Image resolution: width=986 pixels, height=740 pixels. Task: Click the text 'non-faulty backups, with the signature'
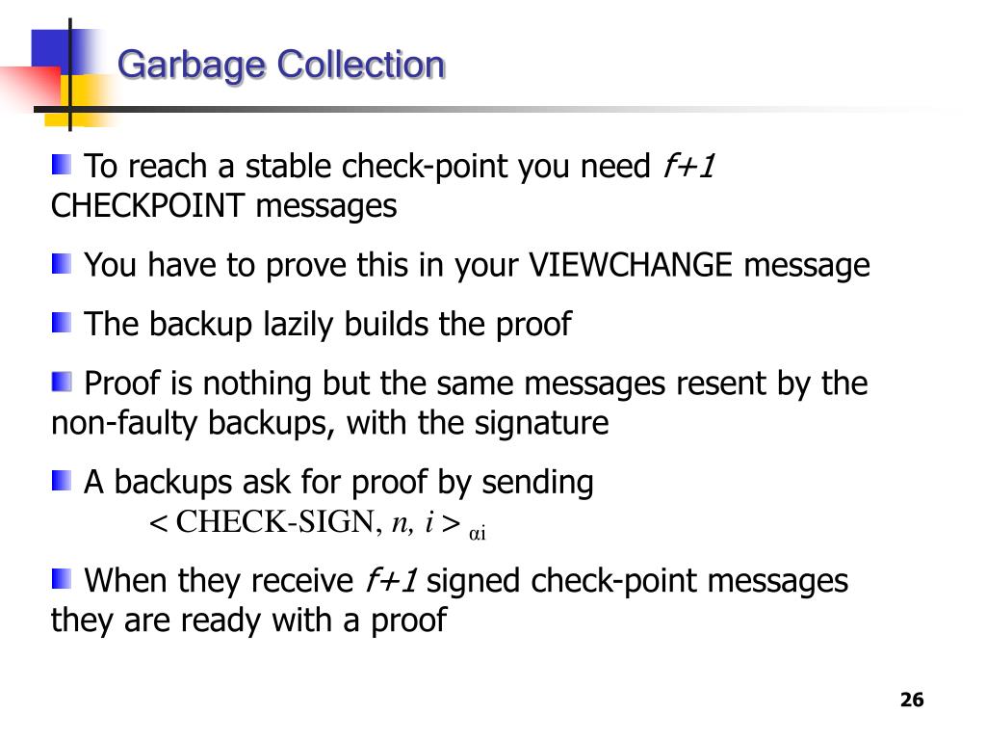point(330,423)
